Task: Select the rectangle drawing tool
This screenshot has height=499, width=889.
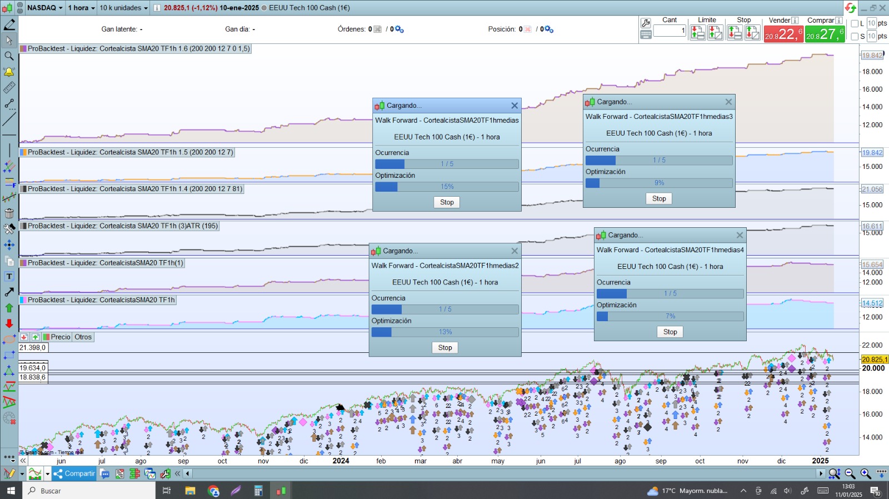Action: (x=9, y=355)
